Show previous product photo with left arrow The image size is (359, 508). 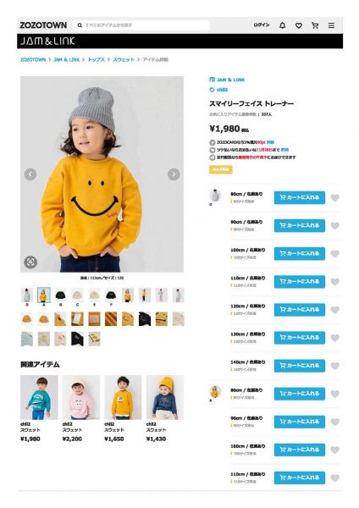pyautogui.click(x=30, y=174)
